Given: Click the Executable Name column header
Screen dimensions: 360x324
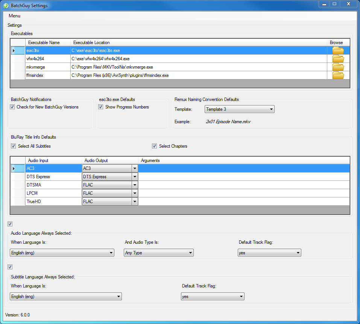Looking at the screenshot, I should 48,43.
